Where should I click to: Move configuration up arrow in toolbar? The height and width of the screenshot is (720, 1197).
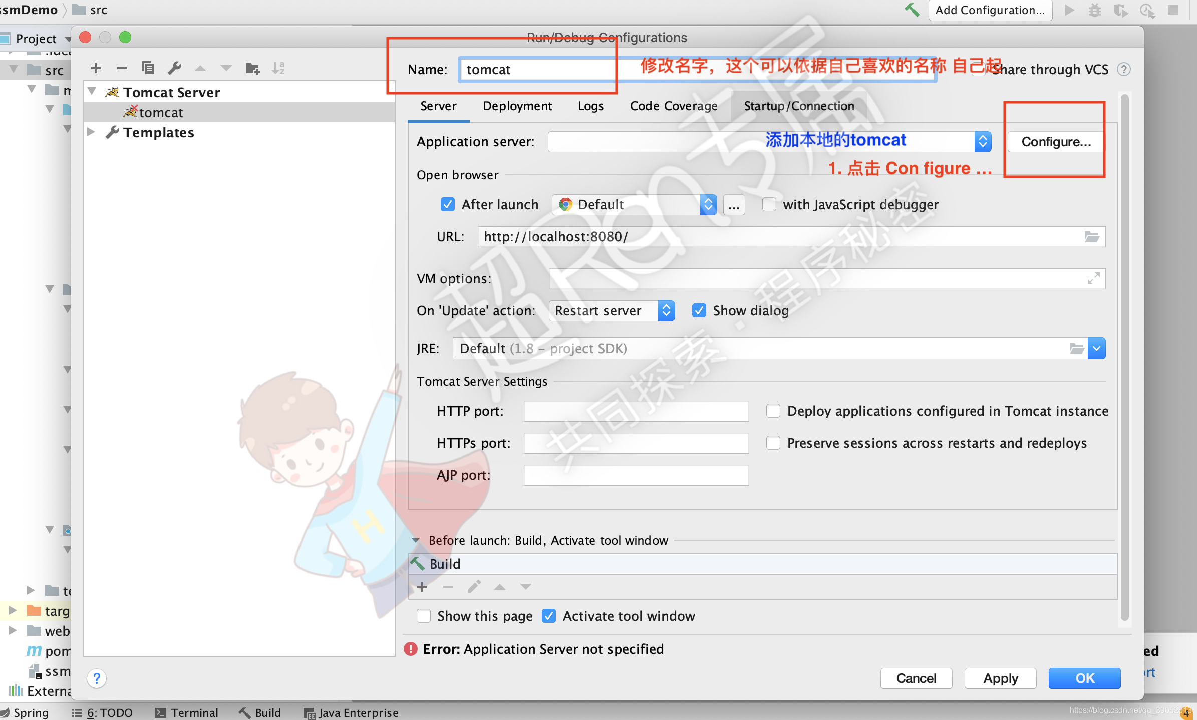tap(200, 68)
